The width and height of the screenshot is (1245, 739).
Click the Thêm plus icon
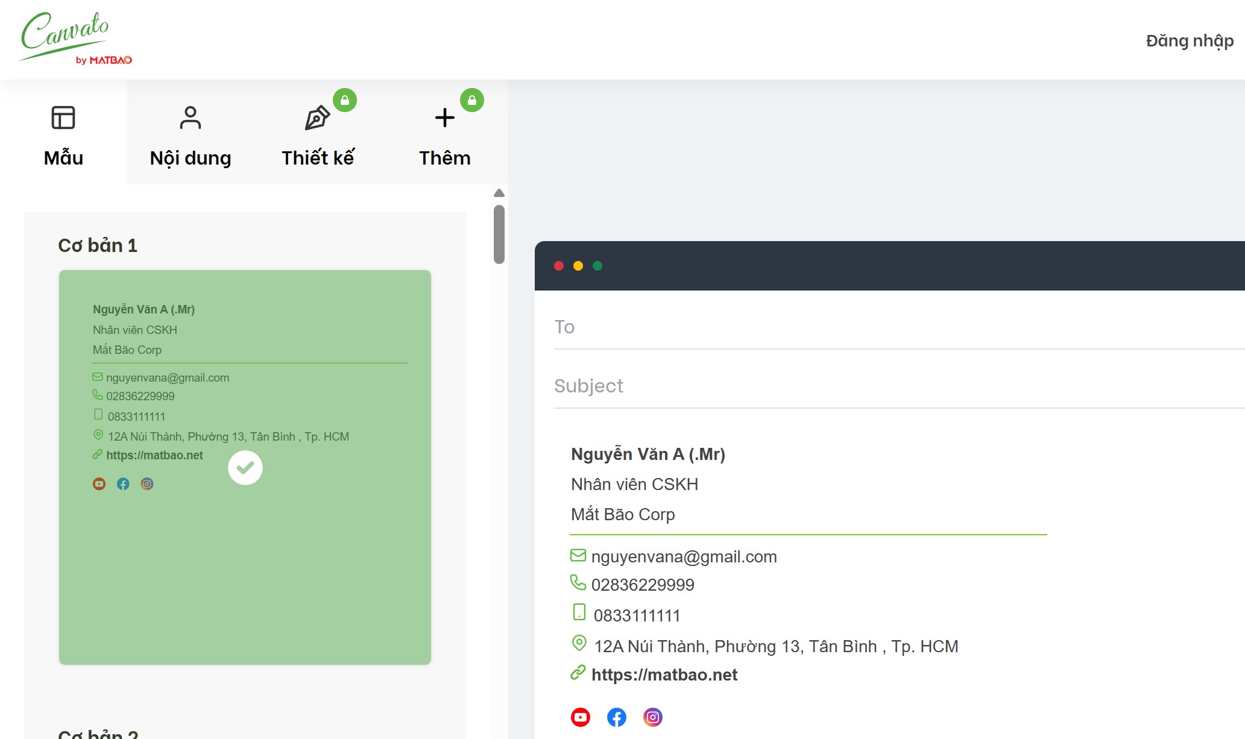point(445,118)
